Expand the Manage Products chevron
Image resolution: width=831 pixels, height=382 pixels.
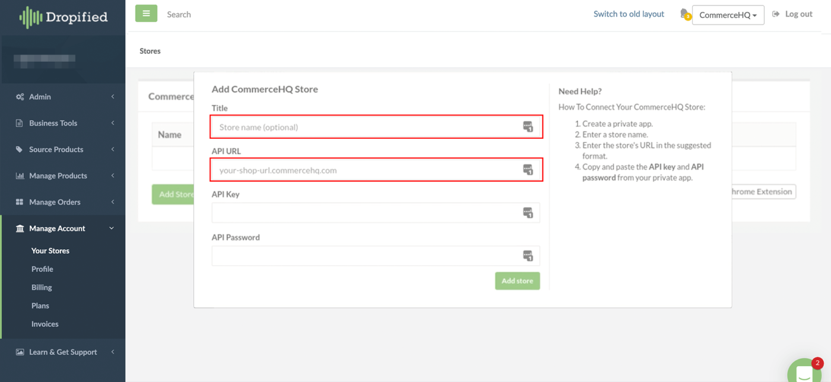(113, 176)
